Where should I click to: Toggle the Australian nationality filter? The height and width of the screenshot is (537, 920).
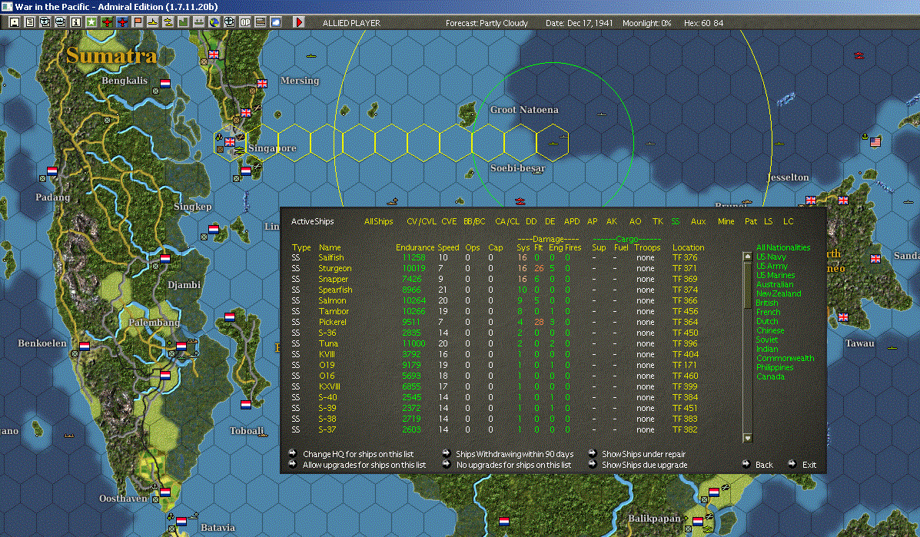(x=775, y=284)
